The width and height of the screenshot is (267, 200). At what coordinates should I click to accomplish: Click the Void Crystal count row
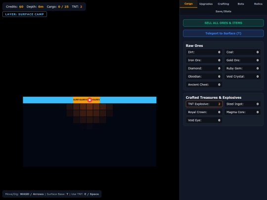pos(242,77)
